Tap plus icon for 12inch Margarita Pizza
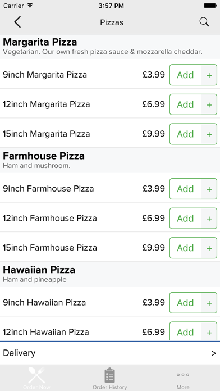This screenshot has height=391, width=220. (209, 104)
